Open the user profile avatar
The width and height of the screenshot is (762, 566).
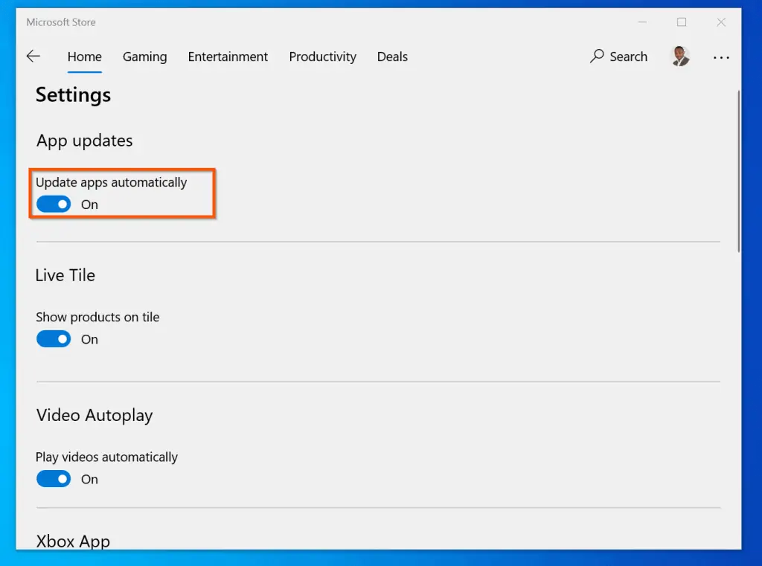[x=680, y=57]
